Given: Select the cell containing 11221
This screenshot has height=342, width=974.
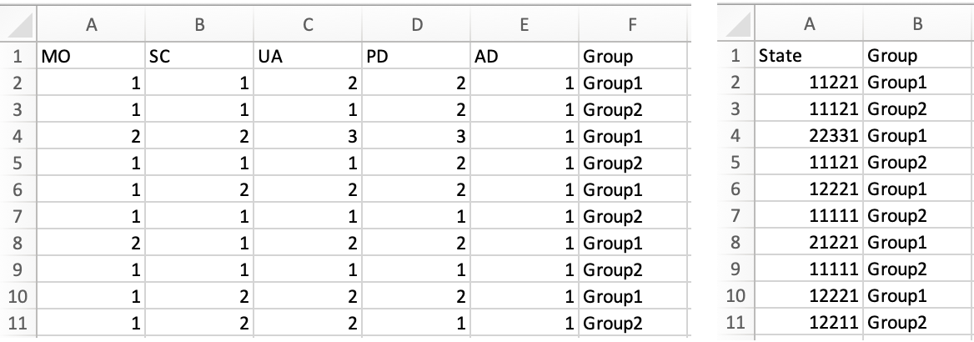Looking at the screenshot, I should tap(808, 83).
